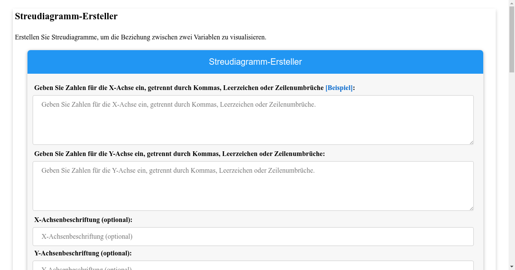
Task: Click the resize grip of the Y-Achse textarea
Action: click(x=471, y=208)
